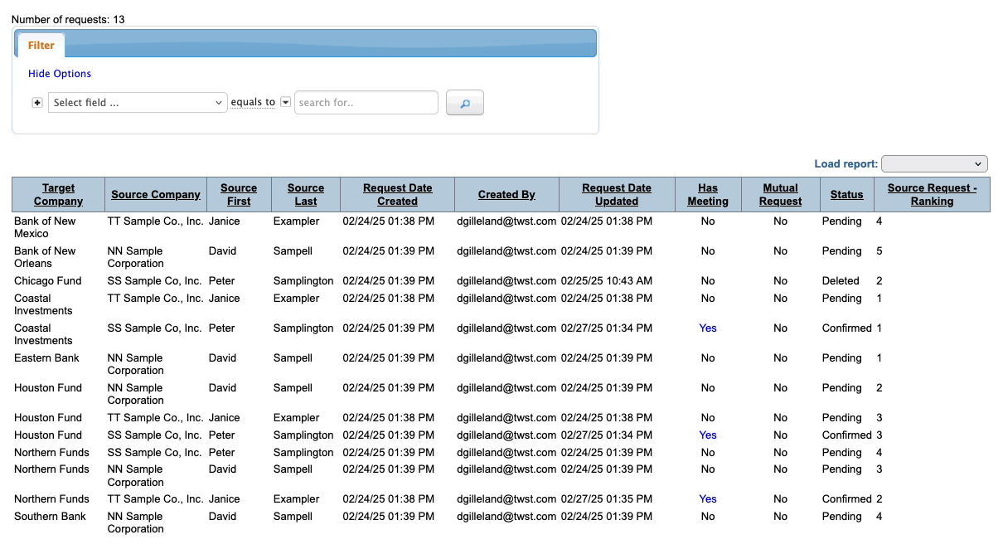Click the Hide Options link
This screenshot has width=1003, height=559.
point(60,74)
